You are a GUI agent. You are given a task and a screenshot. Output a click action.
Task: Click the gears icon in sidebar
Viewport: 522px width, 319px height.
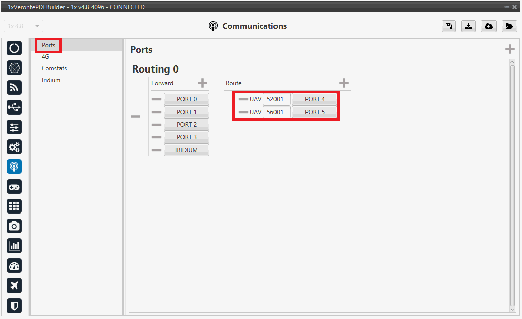(x=14, y=147)
